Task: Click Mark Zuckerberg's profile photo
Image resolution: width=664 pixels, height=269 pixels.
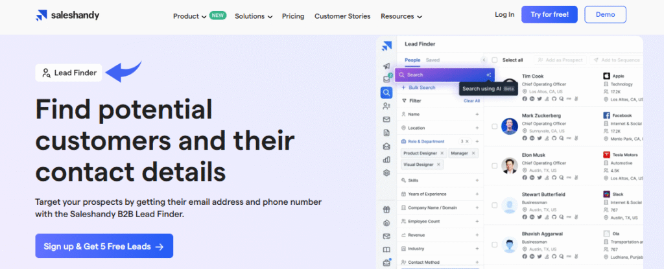Action: point(510,126)
